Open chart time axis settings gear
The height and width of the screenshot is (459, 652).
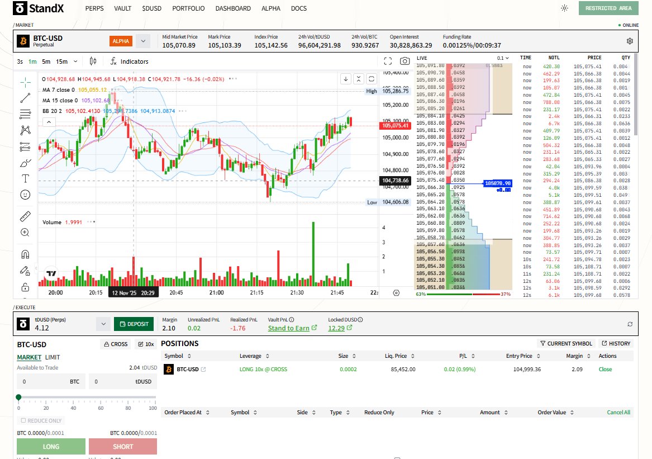tap(396, 293)
